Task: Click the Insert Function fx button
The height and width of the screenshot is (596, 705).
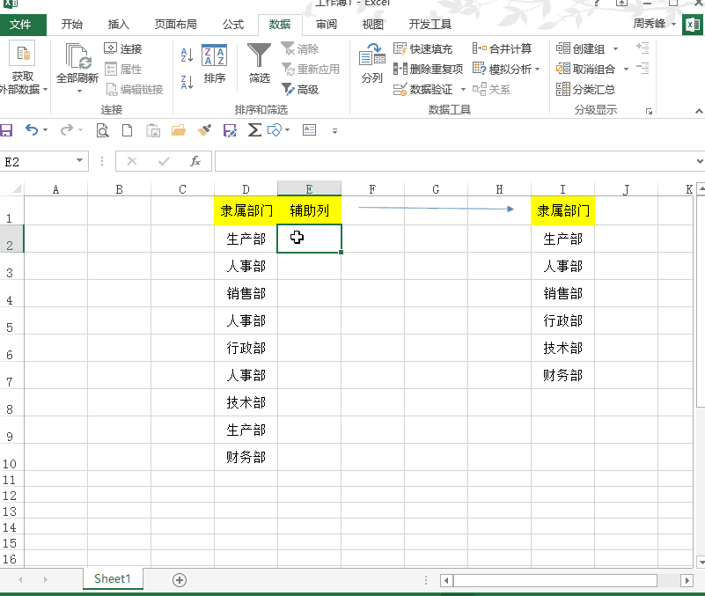Action: [195, 161]
